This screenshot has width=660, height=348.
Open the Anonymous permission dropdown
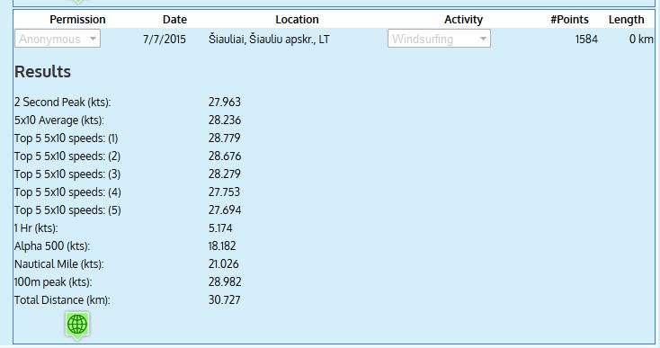point(58,39)
